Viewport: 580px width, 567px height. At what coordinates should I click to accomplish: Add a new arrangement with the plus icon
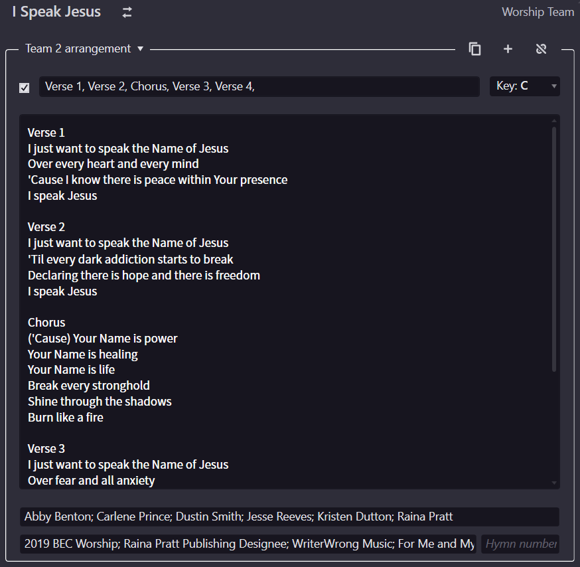(x=508, y=49)
